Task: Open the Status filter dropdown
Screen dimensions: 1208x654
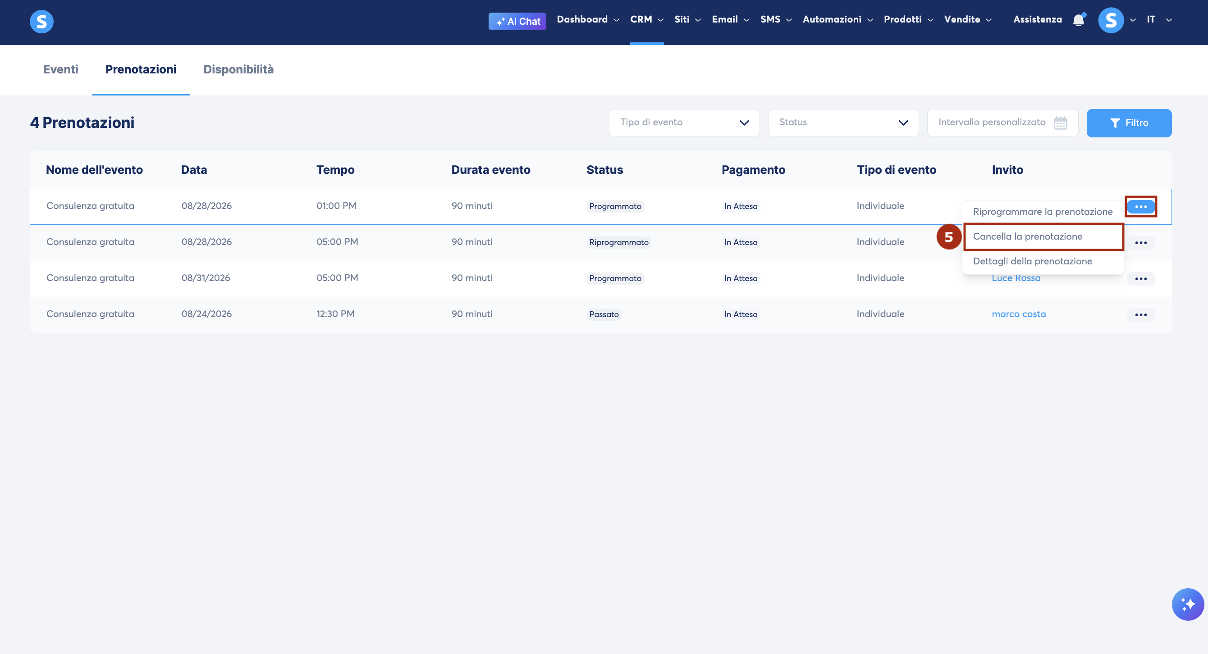Action: coord(843,123)
